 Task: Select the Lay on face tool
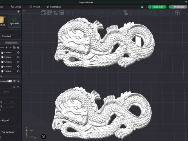[x=96, y=13]
